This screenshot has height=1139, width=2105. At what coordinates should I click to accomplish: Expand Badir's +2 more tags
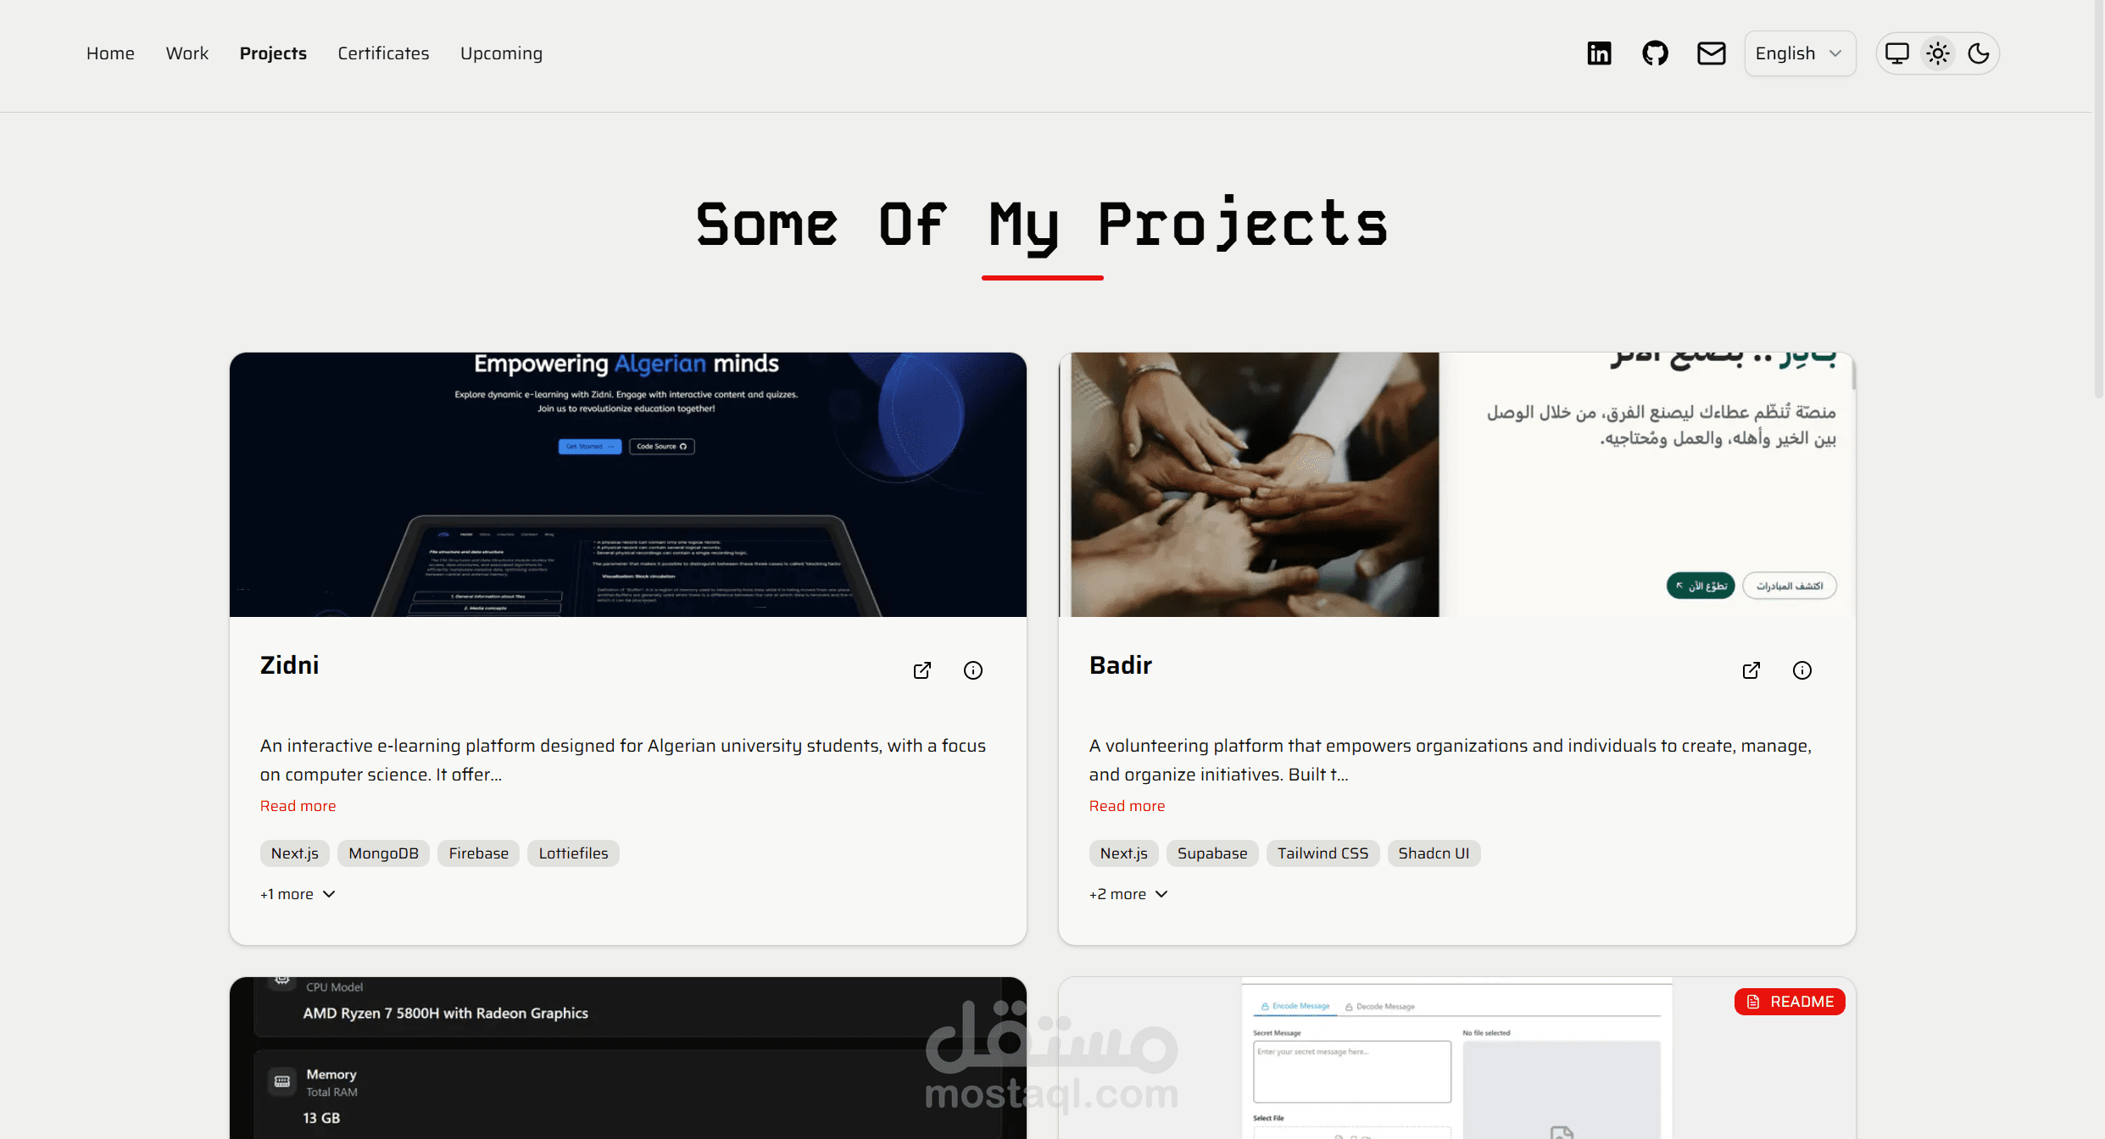[1128, 894]
